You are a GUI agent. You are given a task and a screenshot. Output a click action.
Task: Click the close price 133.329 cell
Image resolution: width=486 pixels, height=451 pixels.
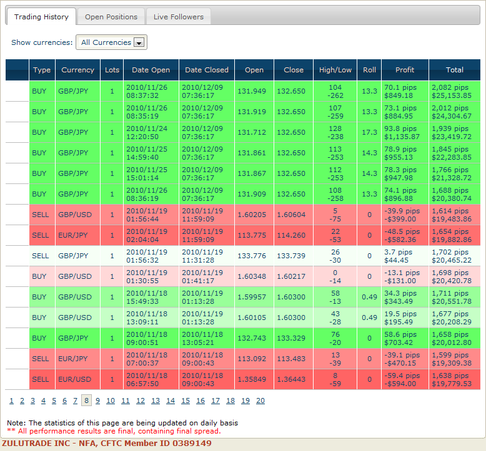[x=294, y=338]
